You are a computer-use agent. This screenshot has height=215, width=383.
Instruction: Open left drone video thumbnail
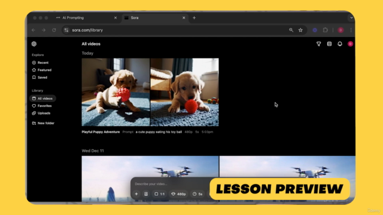pyautogui.click(x=150, y=179)
